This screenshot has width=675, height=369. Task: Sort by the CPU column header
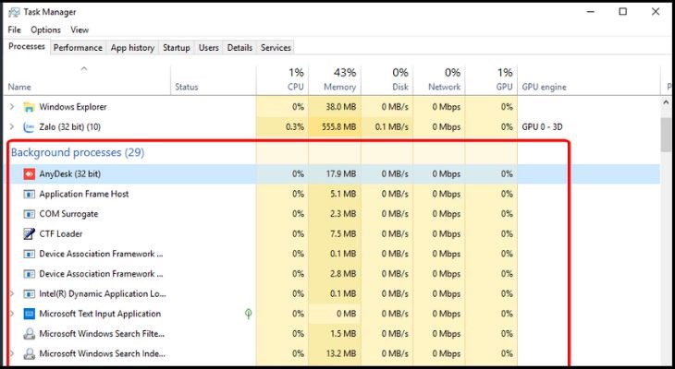pyautogui.click(x=282, y=80)
